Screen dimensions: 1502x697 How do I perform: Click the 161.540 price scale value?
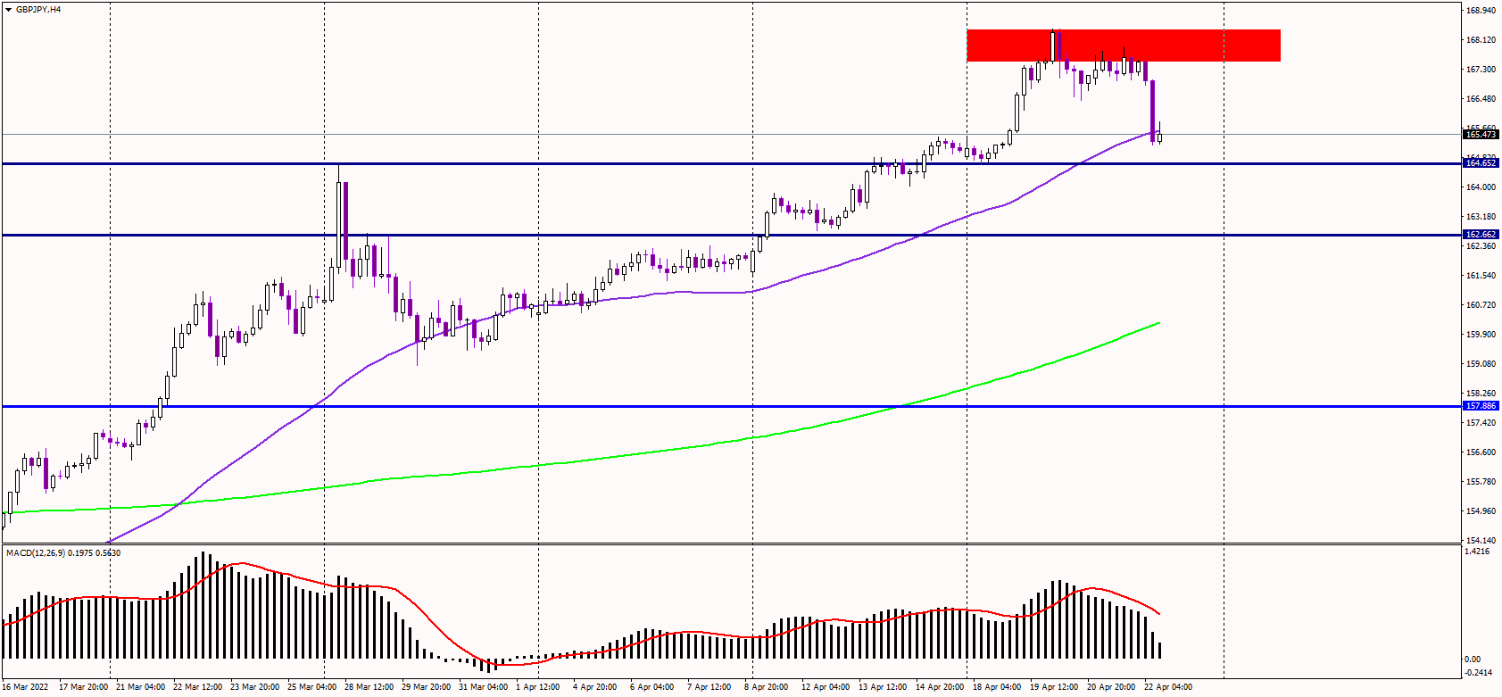point(1481,276)
